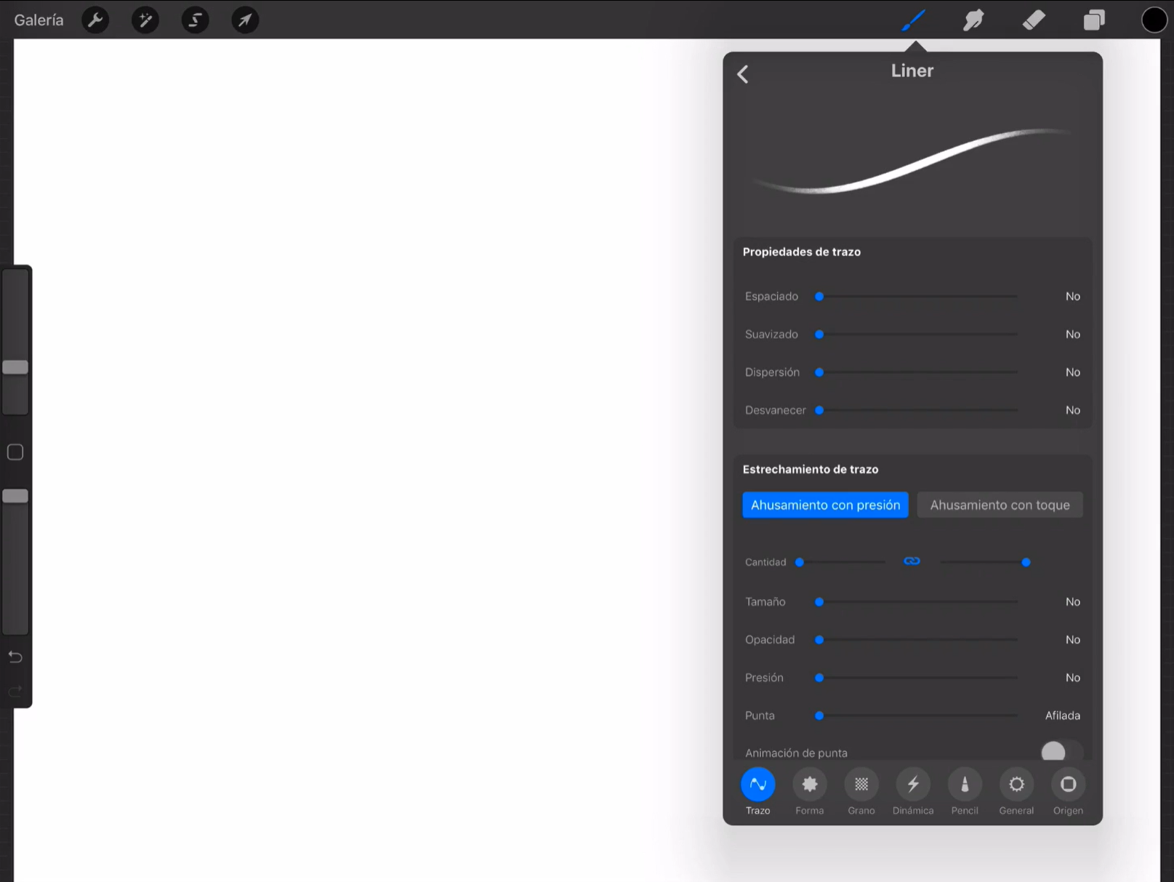Switch to the General tab
1174x882 pixels.
1016,791
